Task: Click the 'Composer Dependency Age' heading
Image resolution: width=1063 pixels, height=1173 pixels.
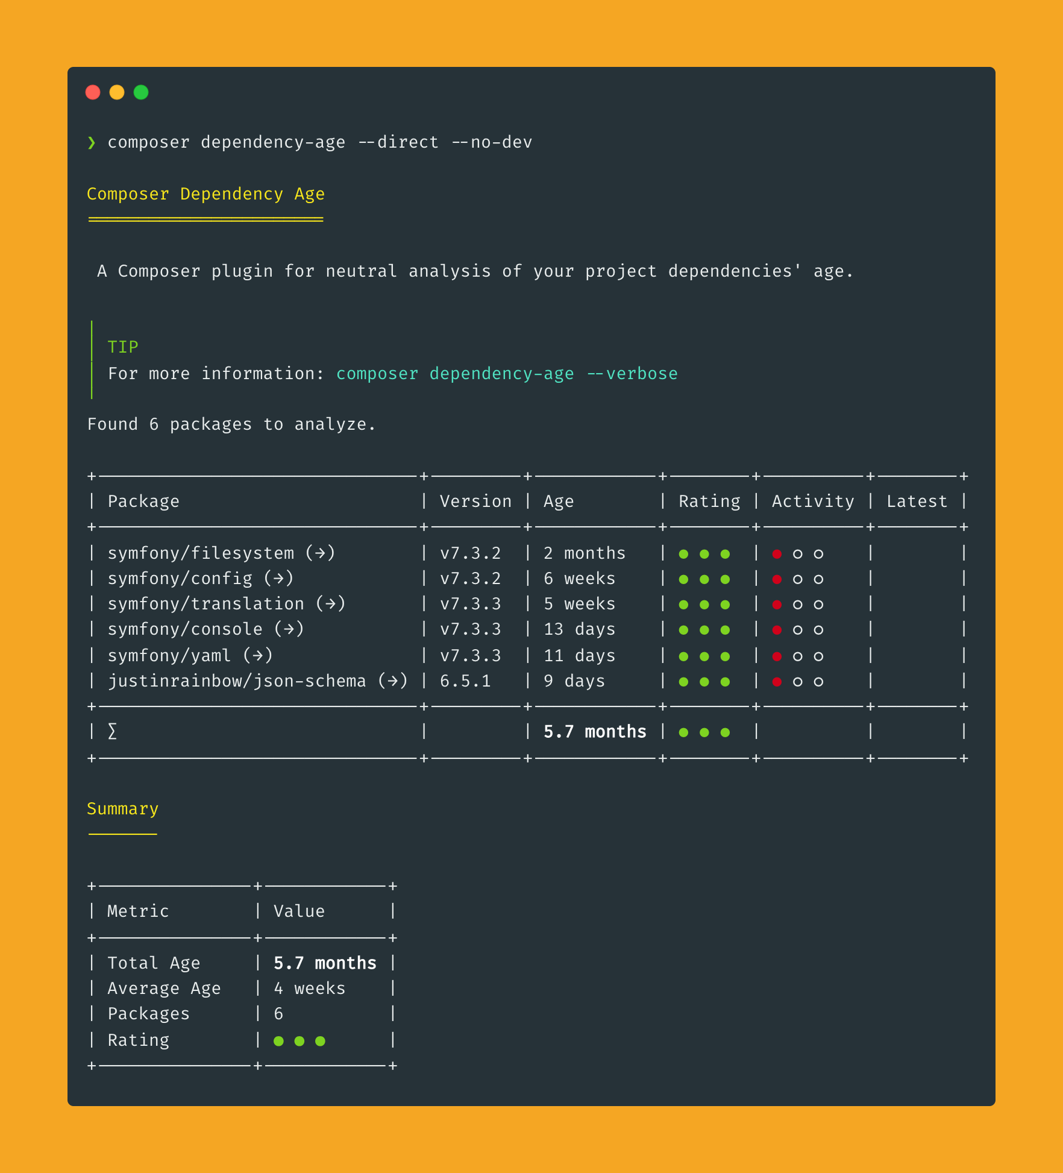Action: coord(206,194)
